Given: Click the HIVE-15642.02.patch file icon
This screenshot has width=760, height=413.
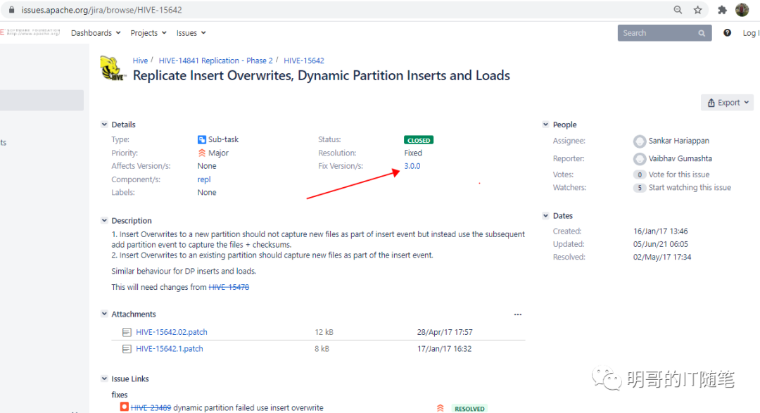Looking at the screenshot, I should [x=127, y=332].
